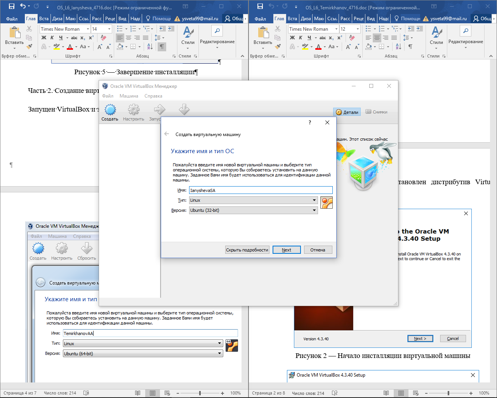
Task: Open font size list in Temirkhanov window
Action: click(358, 29)
